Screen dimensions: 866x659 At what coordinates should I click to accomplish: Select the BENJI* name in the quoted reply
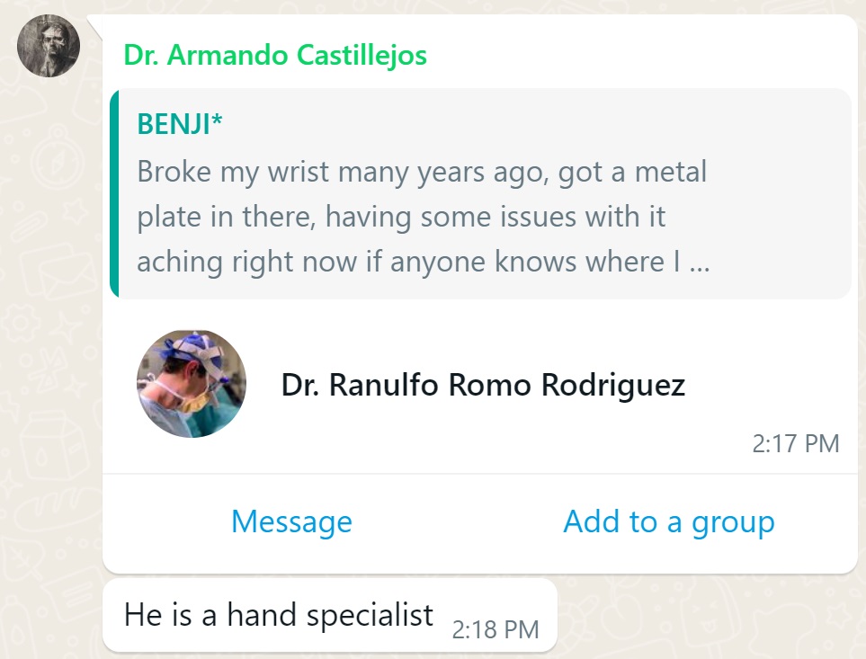pos(180,124)
